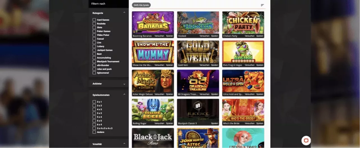Open the John Hunter Aztec Treasure thumbnail

tap(198, 138)
